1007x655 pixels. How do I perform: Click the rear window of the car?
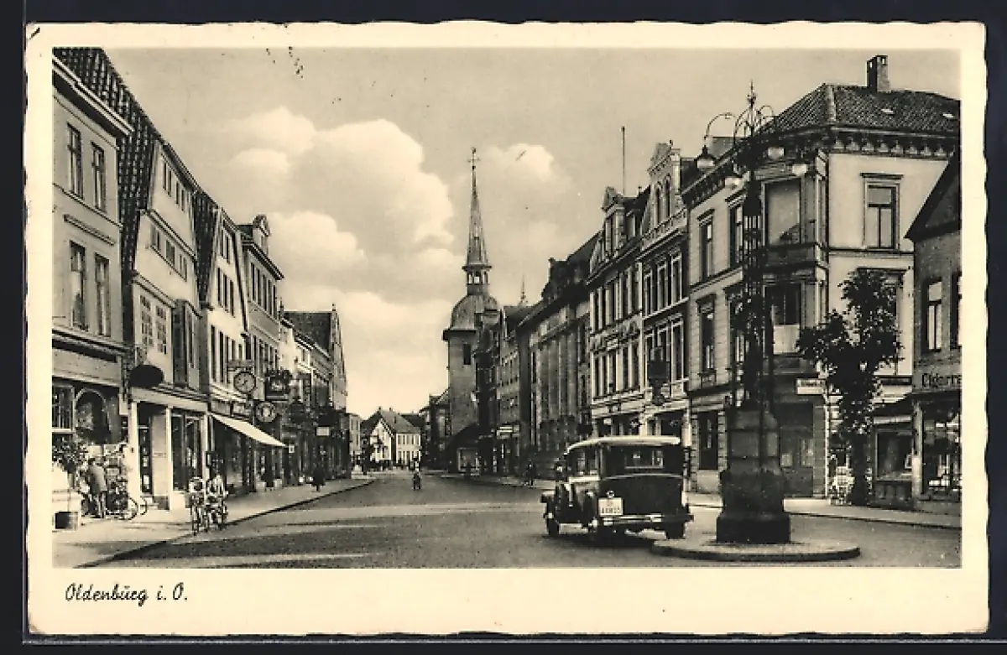click(x=644, y=458)
